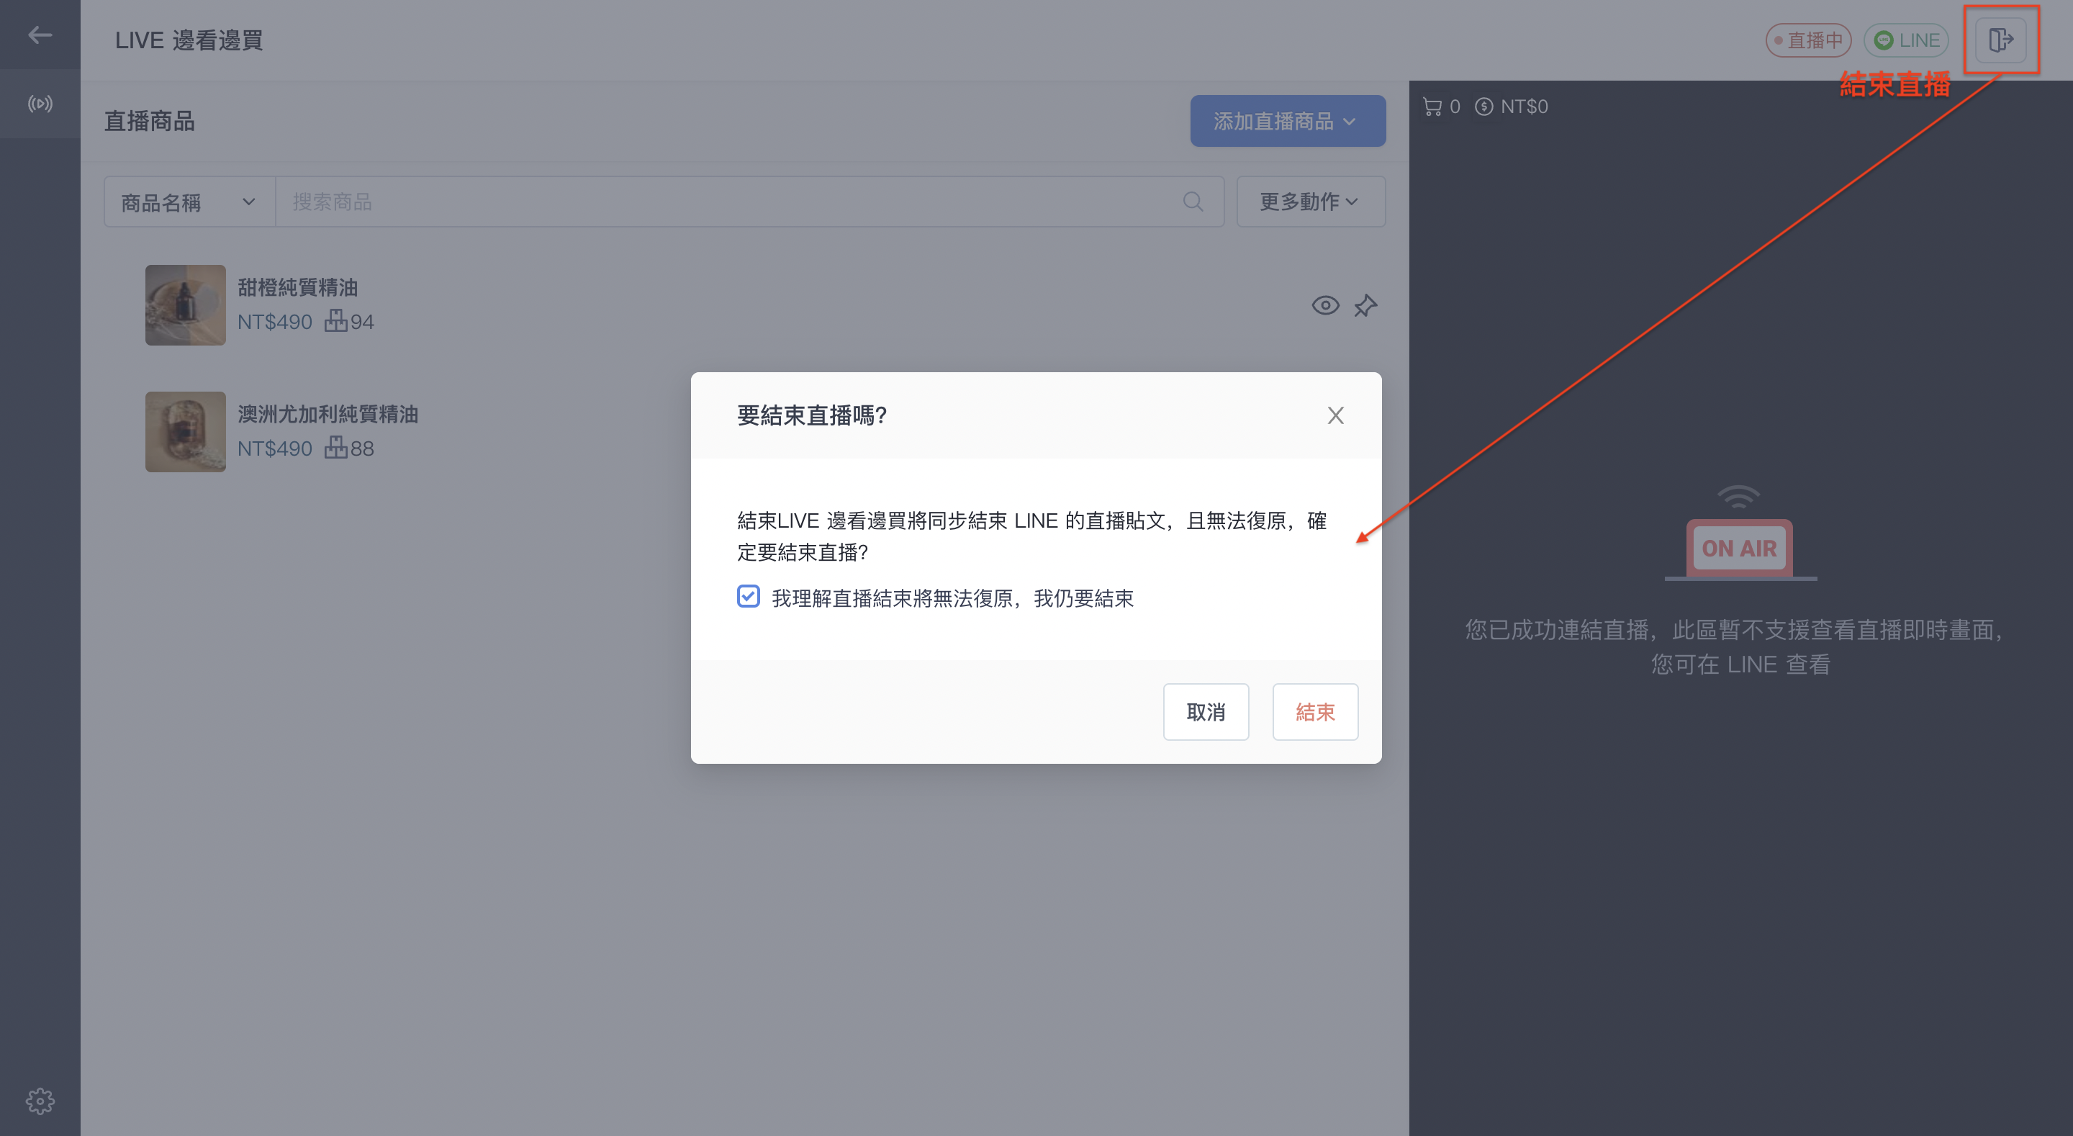
Task: Click the stock count 88
Action: [362, 448]
